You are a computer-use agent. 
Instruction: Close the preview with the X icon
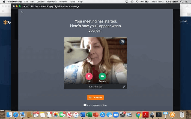22,12
